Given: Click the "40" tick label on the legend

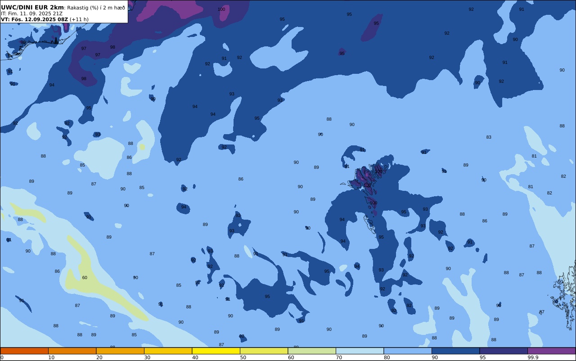Looking at the screenshot, I should tap(195, 357).
